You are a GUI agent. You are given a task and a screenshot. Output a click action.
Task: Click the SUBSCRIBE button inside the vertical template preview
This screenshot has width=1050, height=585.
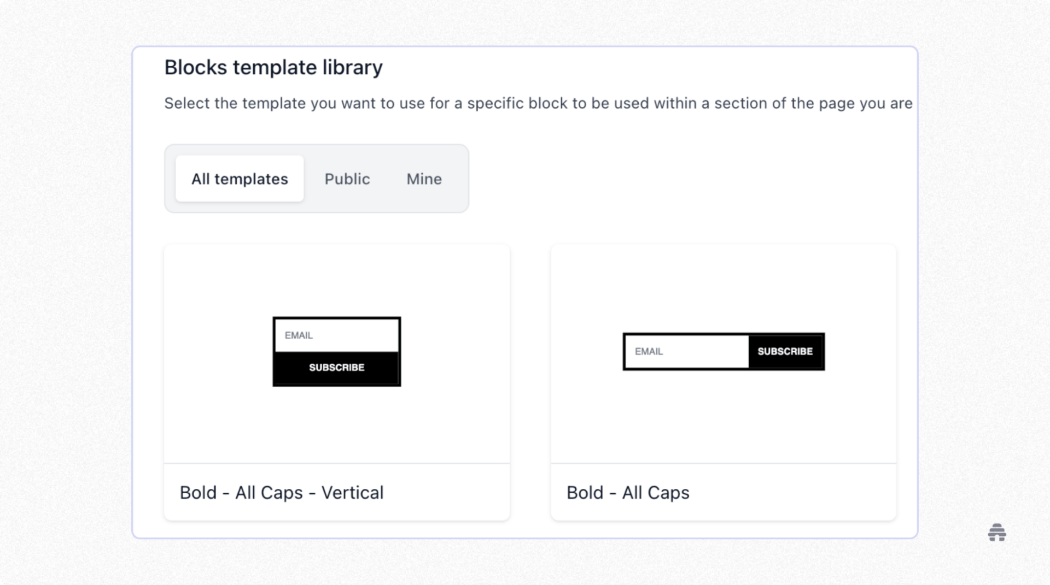[x=336, y=367]
